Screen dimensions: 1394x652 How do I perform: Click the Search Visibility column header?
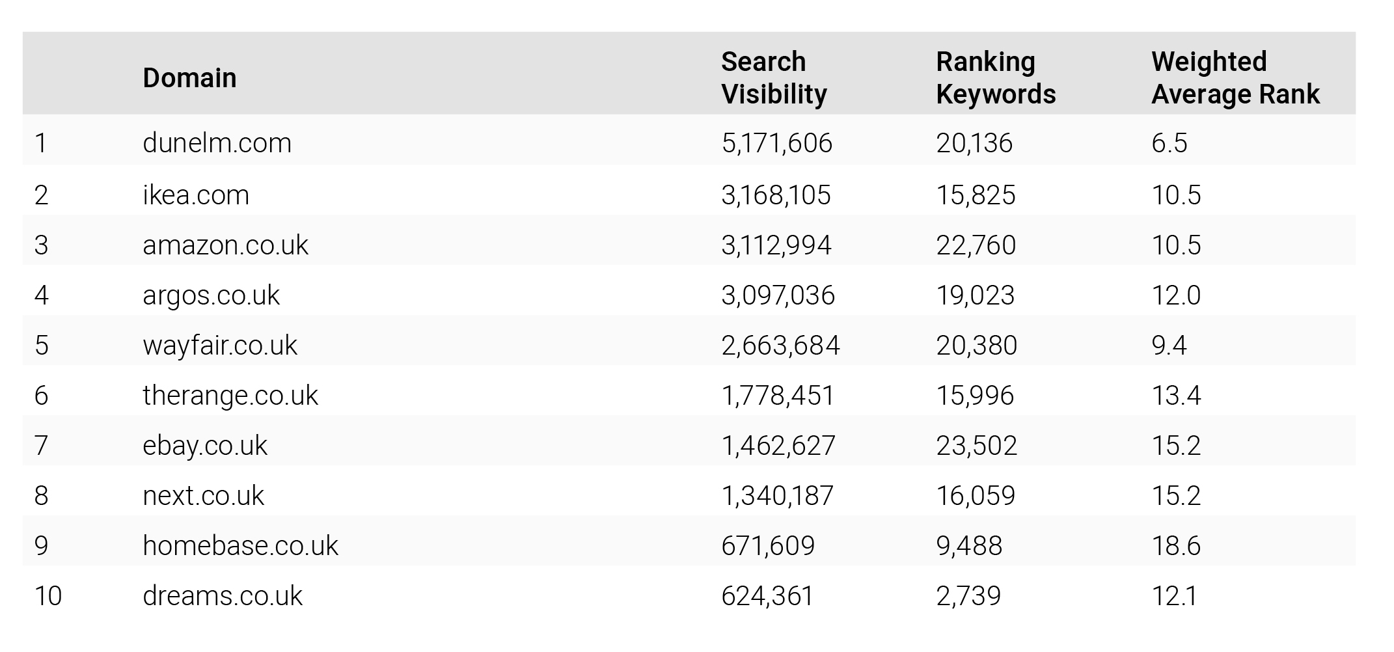[x=774, y=78]
